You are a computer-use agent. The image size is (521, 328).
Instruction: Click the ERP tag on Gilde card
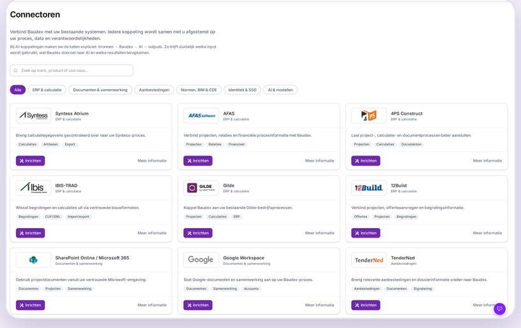coord(237,217)
